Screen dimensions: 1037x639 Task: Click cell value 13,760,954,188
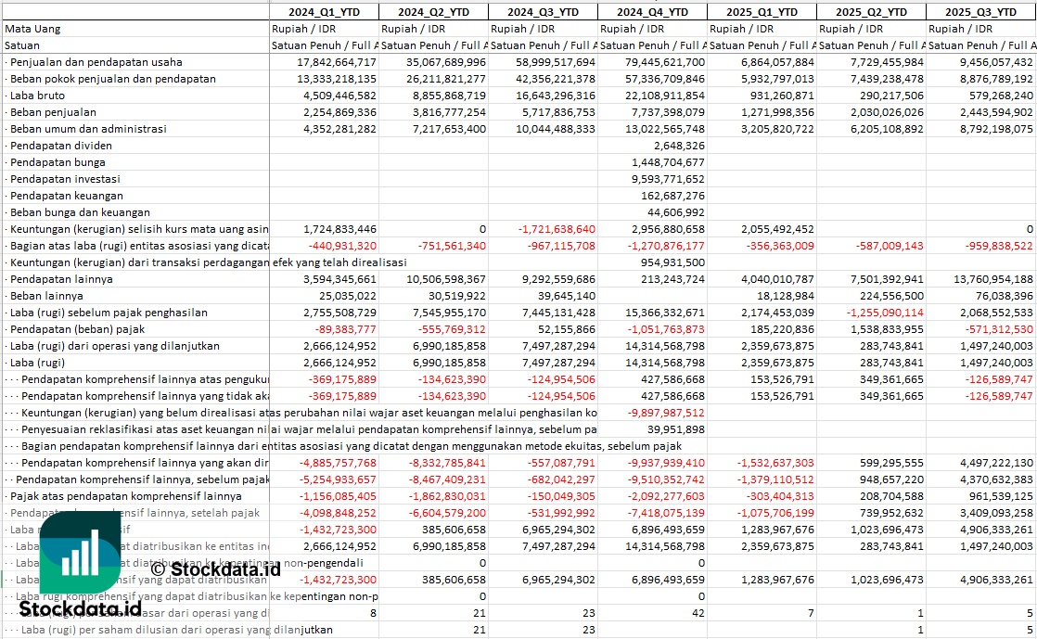coord(993,279)
